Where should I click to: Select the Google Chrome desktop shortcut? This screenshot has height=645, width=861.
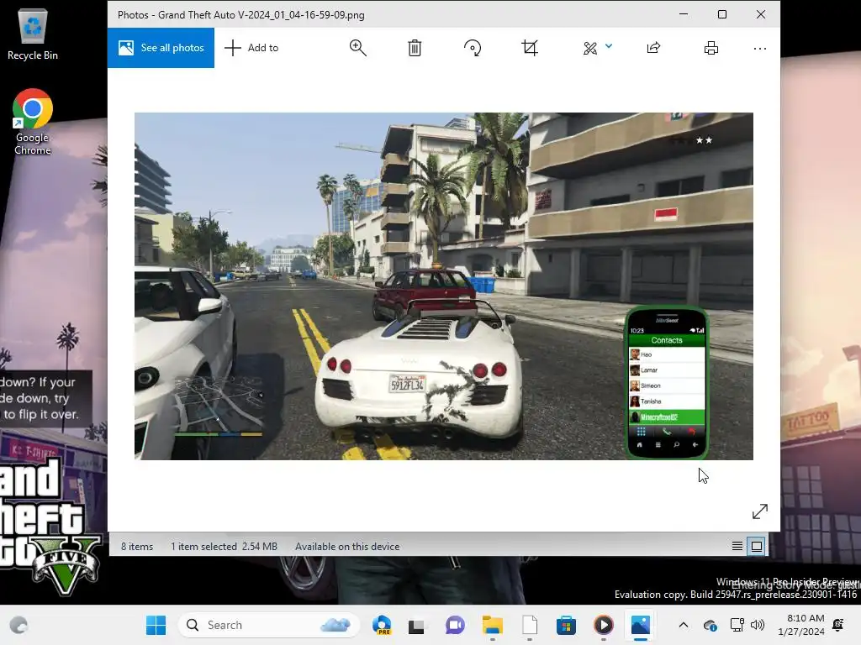coord(33,122)
